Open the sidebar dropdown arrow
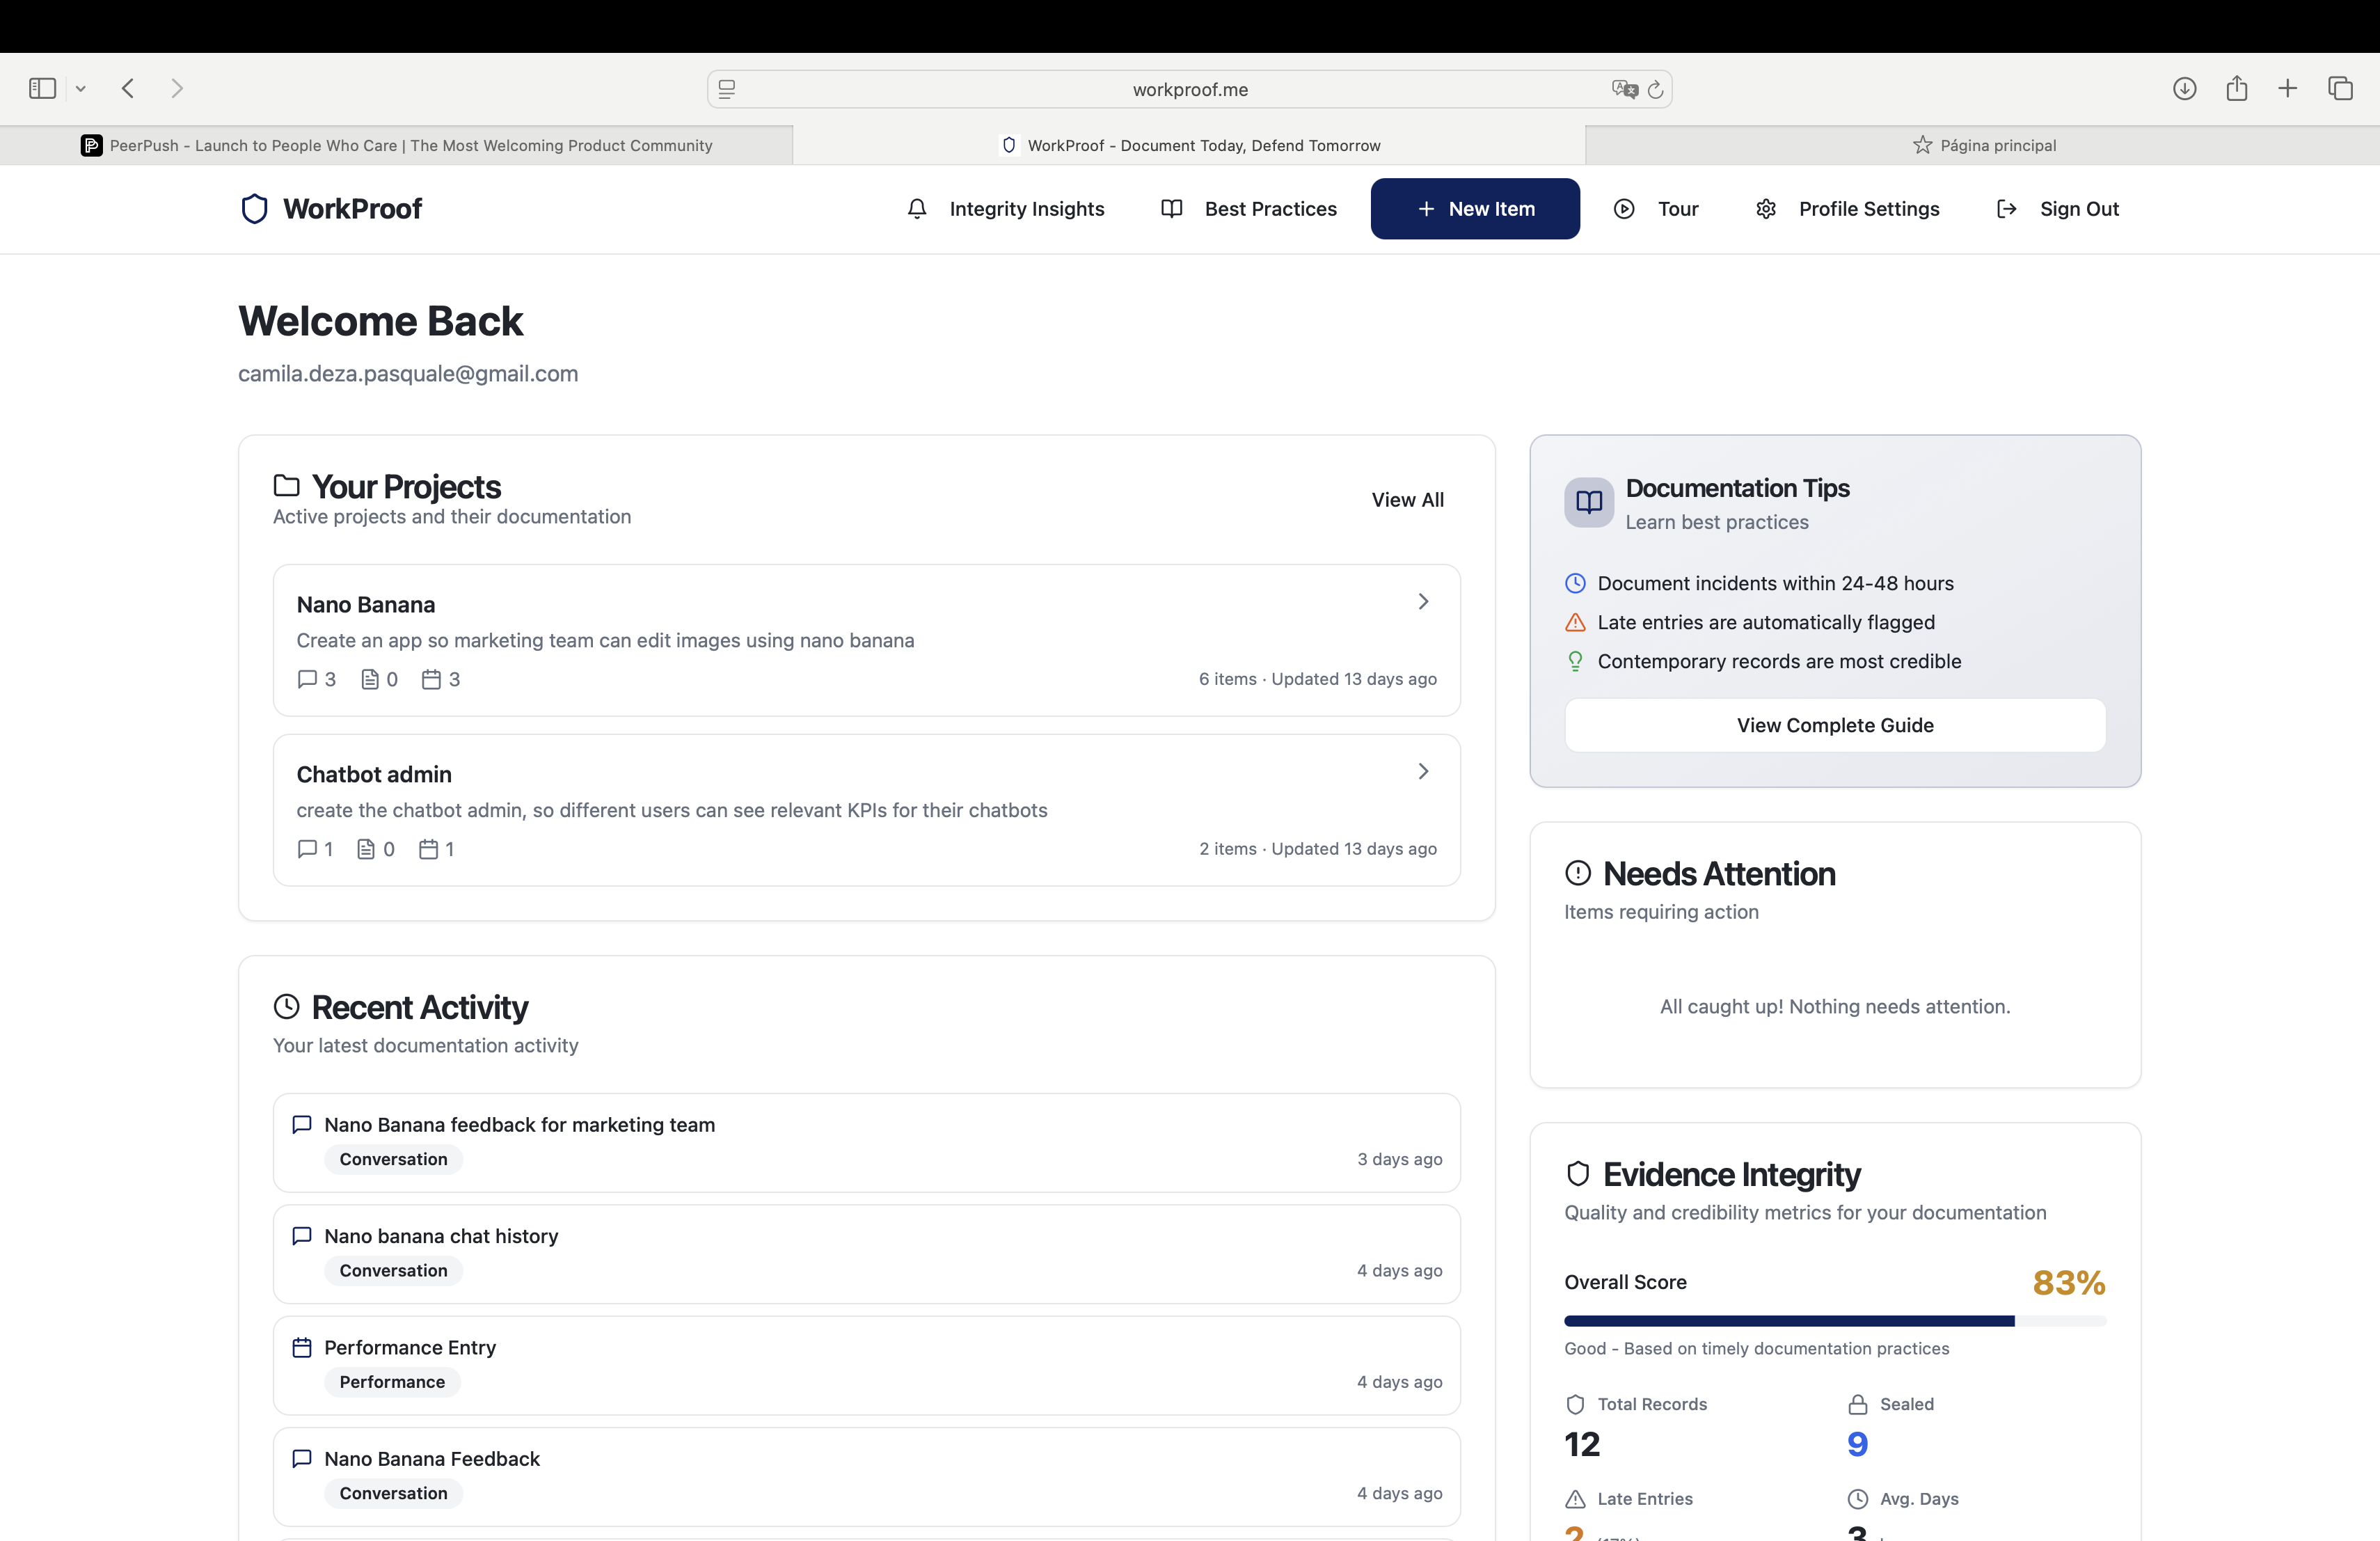 coord(81,88)
